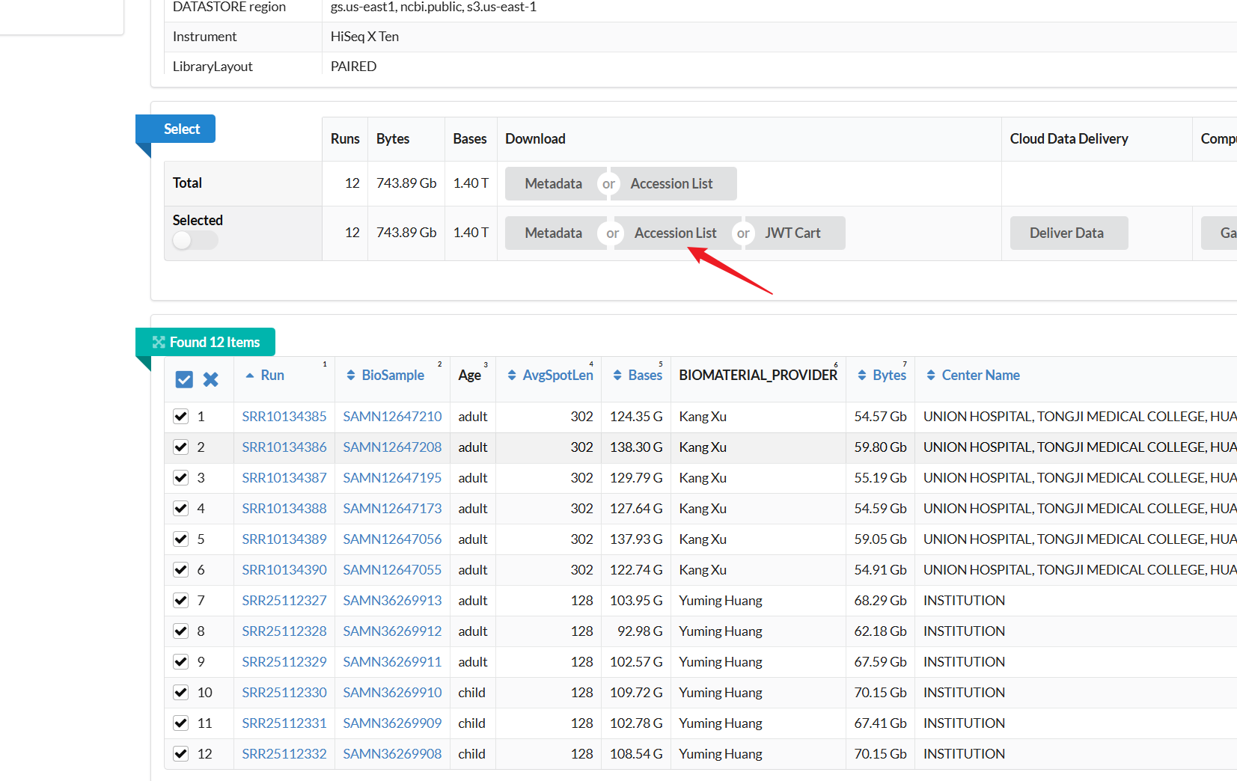1237x781 pixels.
Task: Click the Found 12 Items tab
Action: tap(206, 342)
